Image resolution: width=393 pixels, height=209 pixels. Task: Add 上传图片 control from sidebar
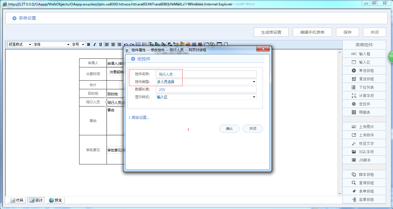(364, 127)
